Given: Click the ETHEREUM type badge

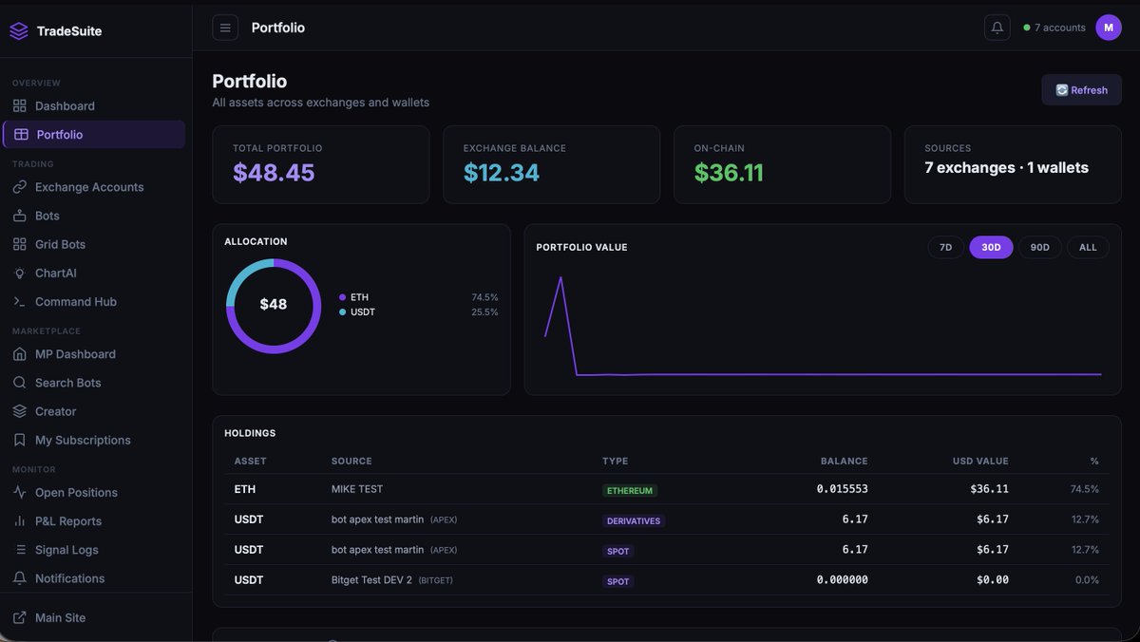Looking at the screenshot, I should (630, 491).
